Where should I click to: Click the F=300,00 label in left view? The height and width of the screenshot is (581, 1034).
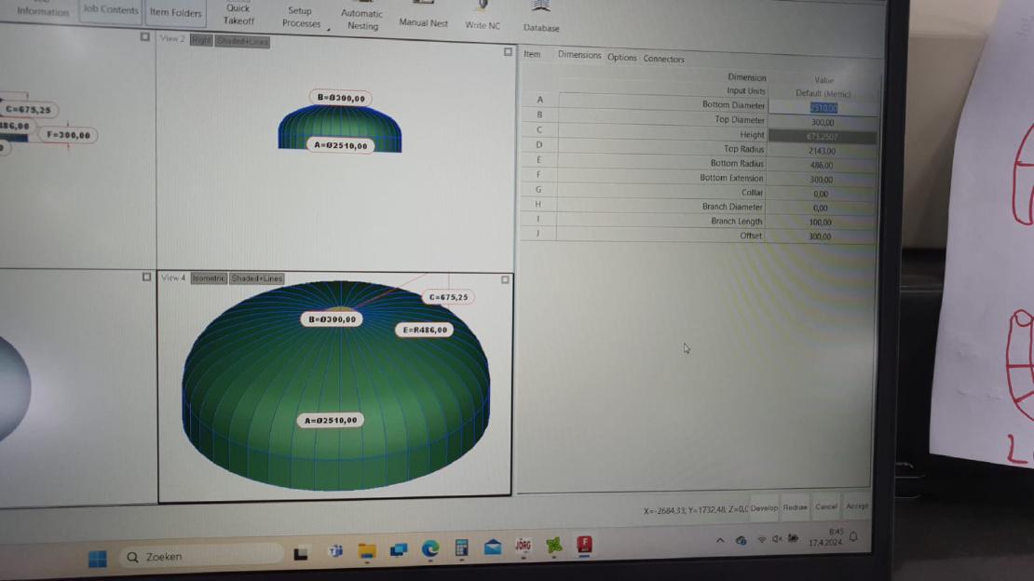pyautogui.click(x=69, y=134)
